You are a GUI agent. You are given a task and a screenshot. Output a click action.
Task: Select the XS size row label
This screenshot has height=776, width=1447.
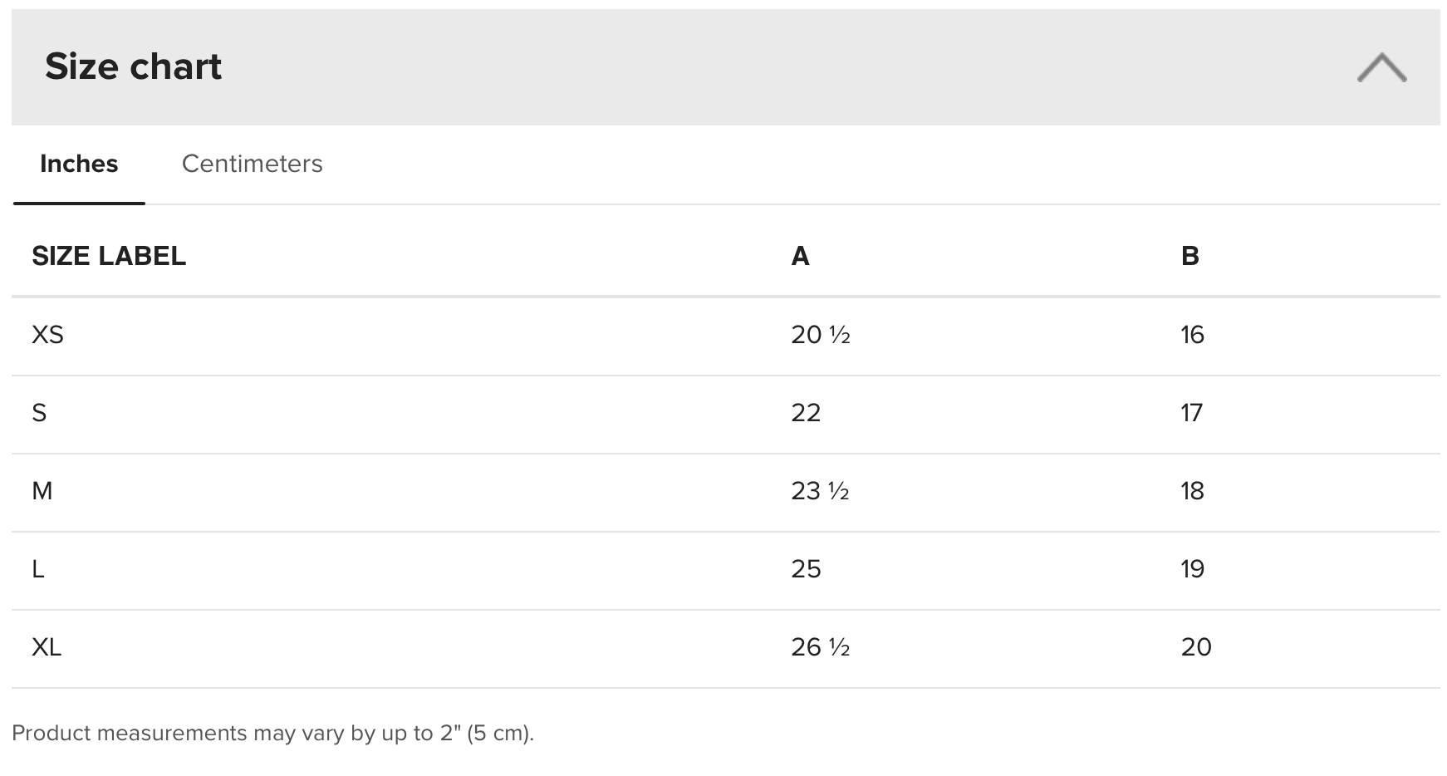point(47,335)
